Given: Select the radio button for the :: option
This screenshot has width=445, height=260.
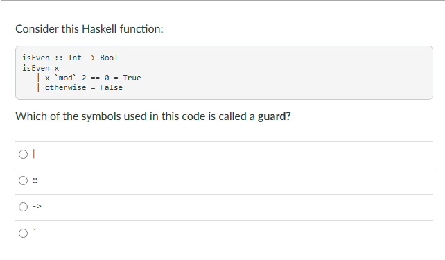Looking at the screenshot, I should click(x=24, y=180).
